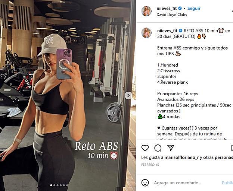Viewport: 233px width, 191px height.
Task: Save the post with the bookmark icon
Action: click(232, 148)
